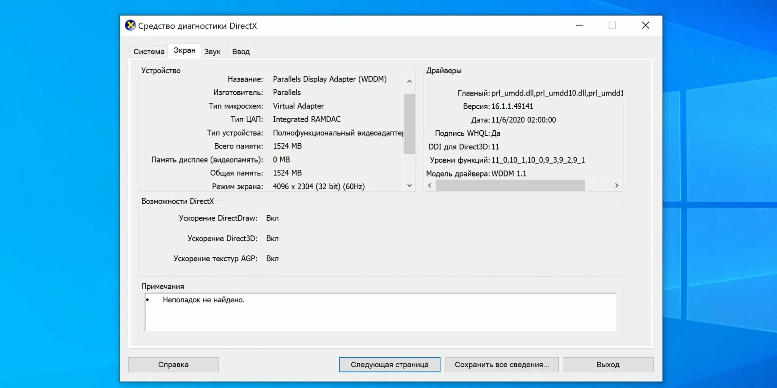Click the device list scroll-up arrow
The height and width of the screenshot is (388, 777).
[409, 81]
